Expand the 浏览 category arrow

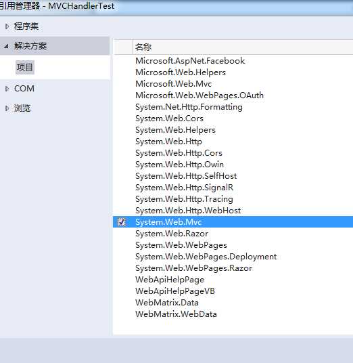pyautogui.click(x=7, y=108)
